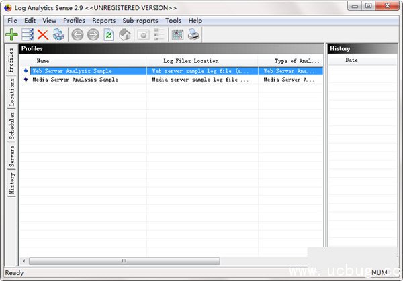Click the 'Web Server Ana...' type cell
The height and width of the screenshot is (281, 403).
point(290,71)
